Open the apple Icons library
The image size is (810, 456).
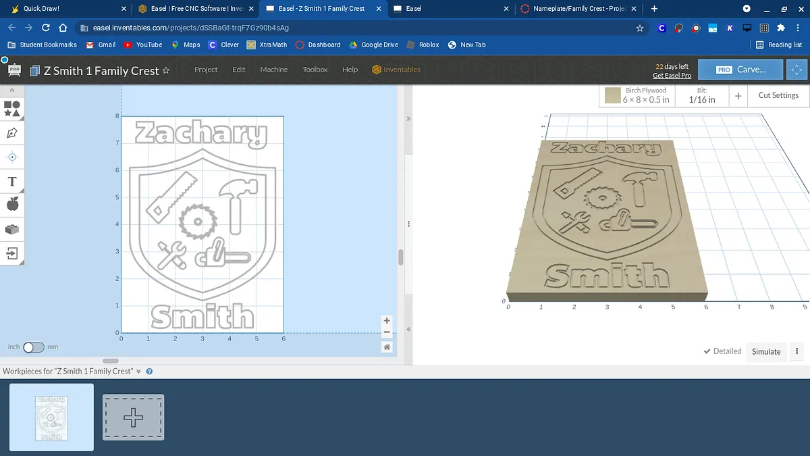point(11,205)
